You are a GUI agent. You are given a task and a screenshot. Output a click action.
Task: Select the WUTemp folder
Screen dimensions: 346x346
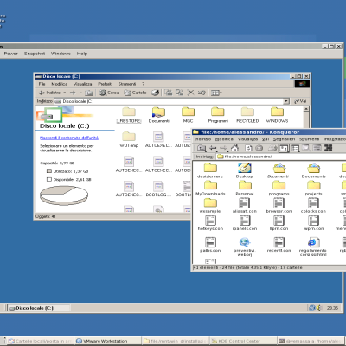tap(129, 140)
